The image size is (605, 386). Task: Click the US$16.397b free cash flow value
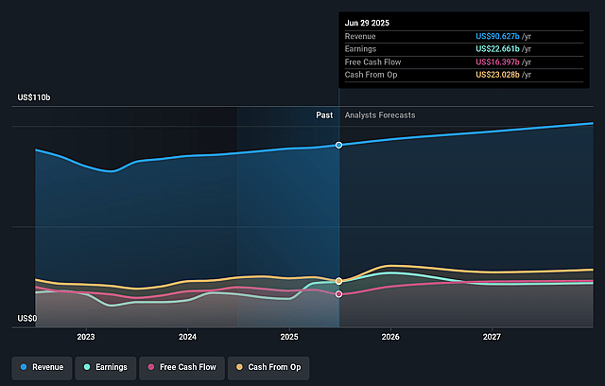497,62
